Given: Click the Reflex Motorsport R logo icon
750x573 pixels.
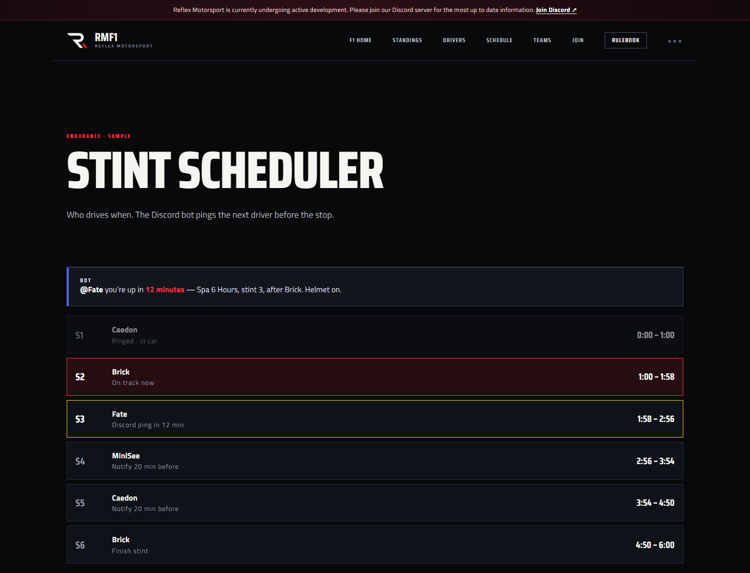Looking at the screenshot, I should [x=77, y=40].
